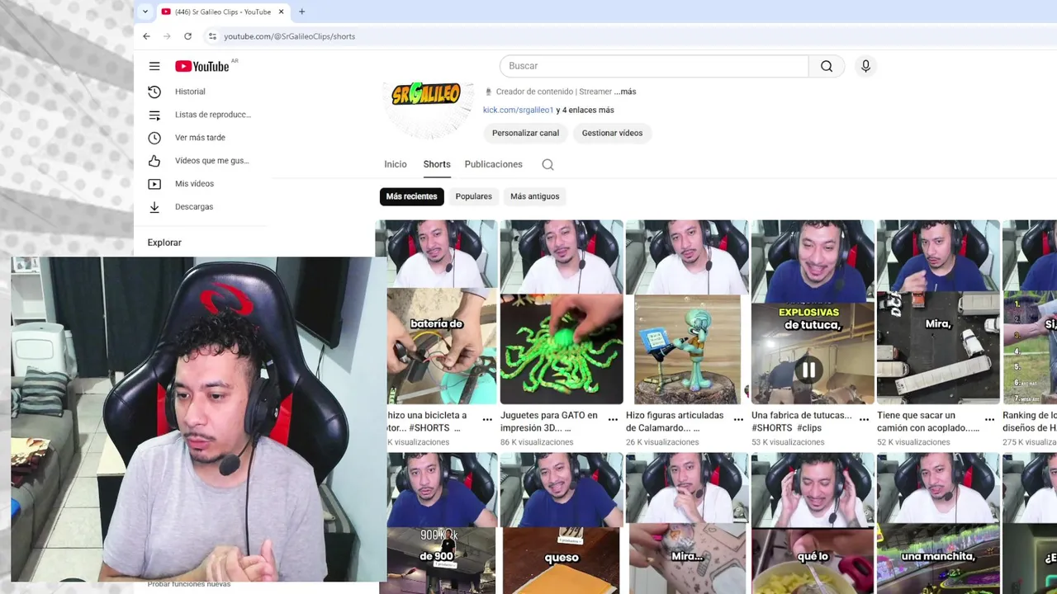Pause preview on tutucas short
1057x594 pixels.
[x=808, y=370]
